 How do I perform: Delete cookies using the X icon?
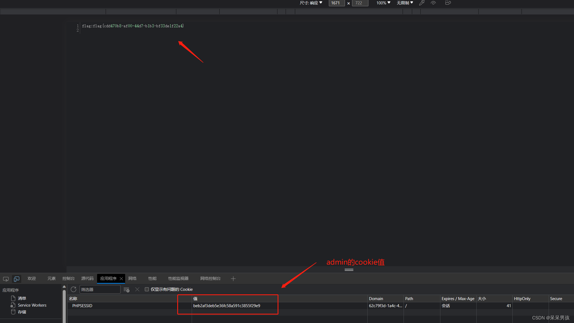137,289
